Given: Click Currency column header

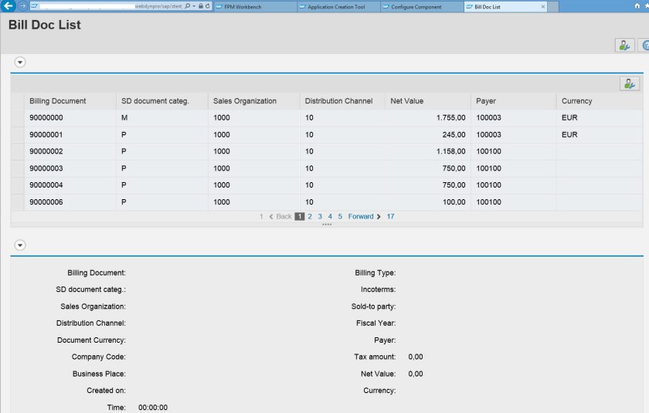Looking at the screenshot, I should click(600, 101).
